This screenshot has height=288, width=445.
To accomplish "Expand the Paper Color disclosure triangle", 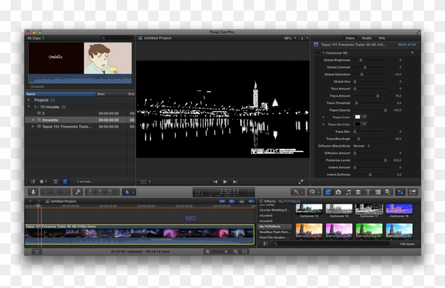I will (323, 117).
